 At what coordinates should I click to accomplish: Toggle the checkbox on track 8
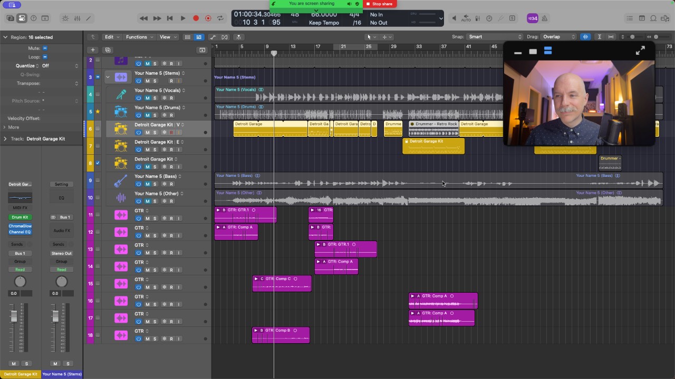click(x=98, y=163)
